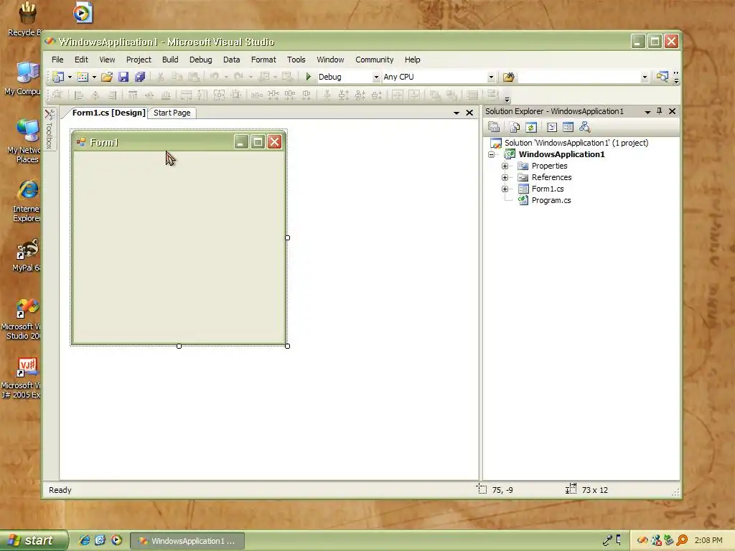Click the right-middle resize handle of Form1
Viewport: 735px width, 551px height.
click(x=287, y=237)
